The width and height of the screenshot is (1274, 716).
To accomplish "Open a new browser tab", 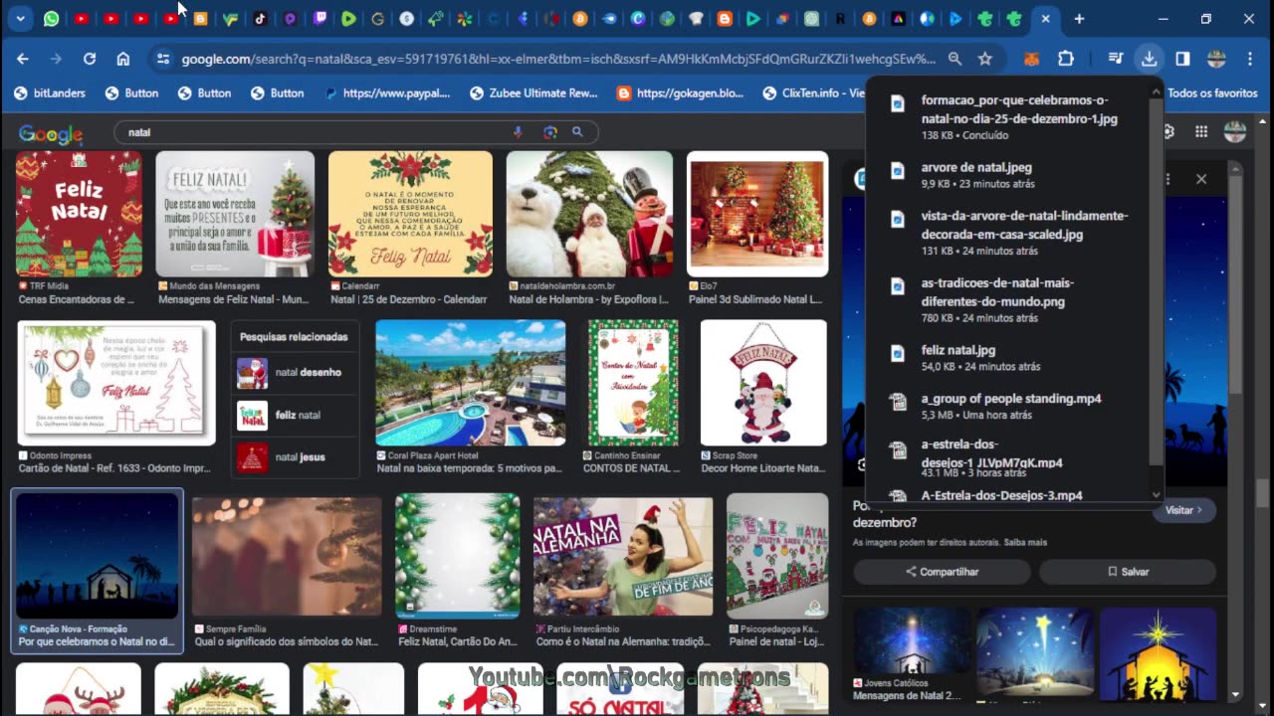I will click(x=1079, y=19).
